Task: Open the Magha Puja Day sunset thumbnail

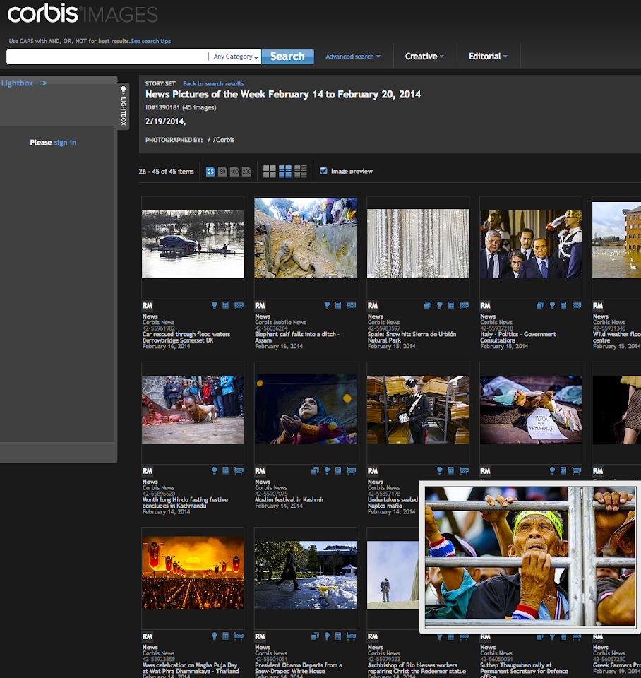Action: click(x=193, y=573)
